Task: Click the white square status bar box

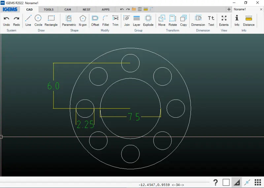Action: (x=226, y=182)
